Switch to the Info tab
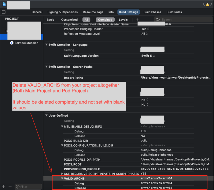 pos(111,12)
